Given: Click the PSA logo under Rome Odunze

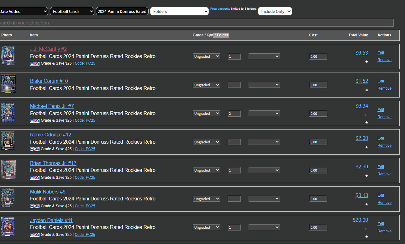Looking at the screenshot, I should (x=35, y=149).
